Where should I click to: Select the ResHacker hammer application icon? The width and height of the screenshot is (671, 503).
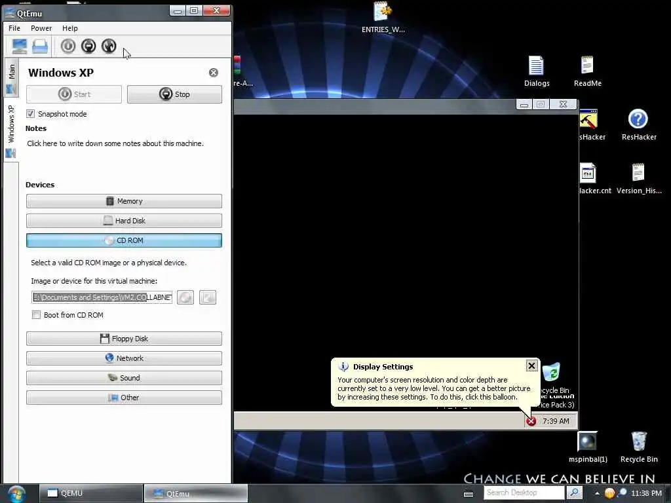point(591,125)
